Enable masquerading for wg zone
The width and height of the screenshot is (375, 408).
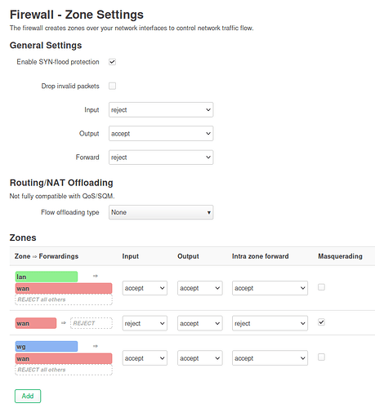coord(321,357)
